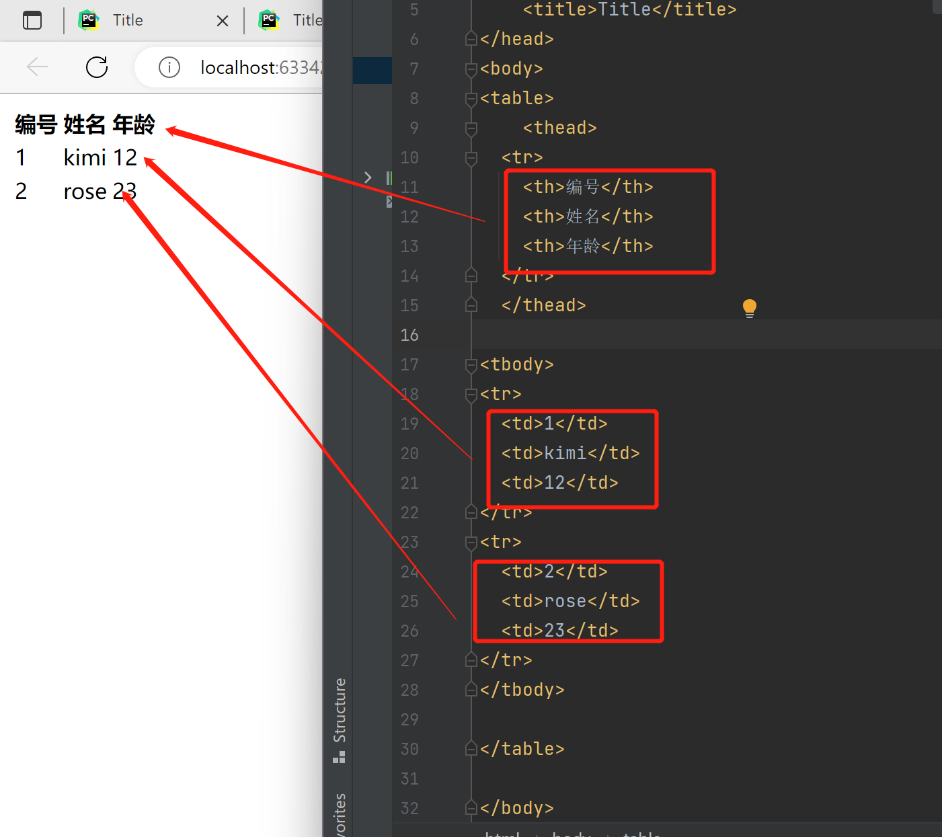This screenshot has height=837, width=942.
Task: Place cursor in the <th>姓名</th> code line
Action: click(x=588, y=216)
